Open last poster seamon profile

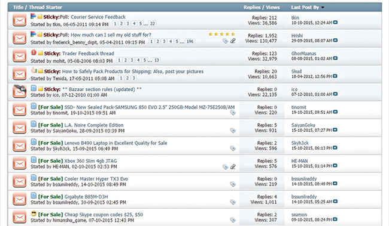coord(299,215)
